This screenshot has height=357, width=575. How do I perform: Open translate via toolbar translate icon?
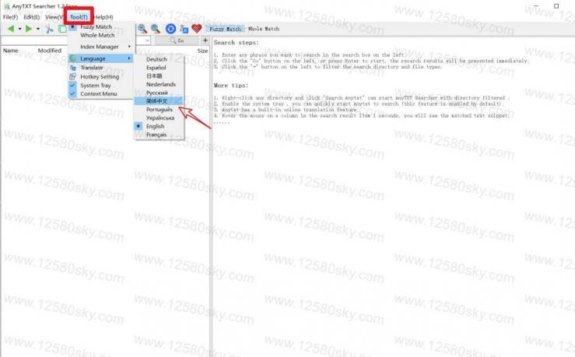coord(184,29)
